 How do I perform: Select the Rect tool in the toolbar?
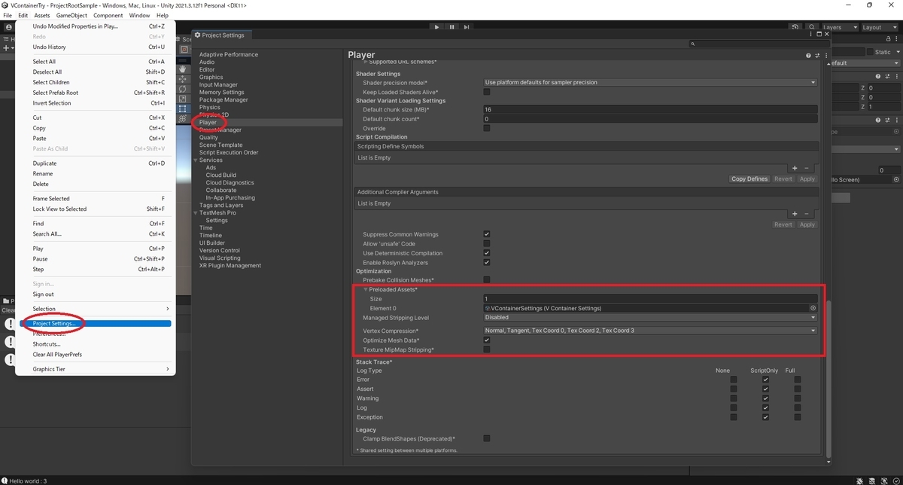[x=181, y=106]
